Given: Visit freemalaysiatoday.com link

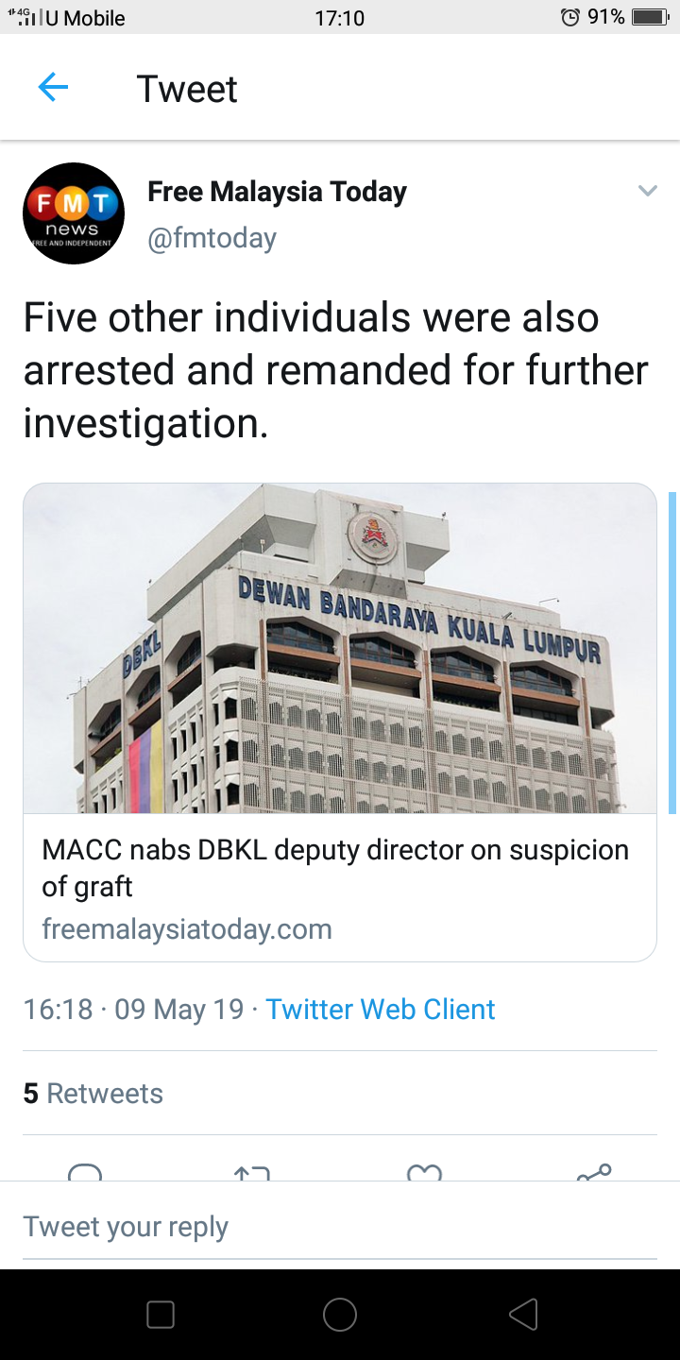Looking at the screenshot, I should click(187, 929).
